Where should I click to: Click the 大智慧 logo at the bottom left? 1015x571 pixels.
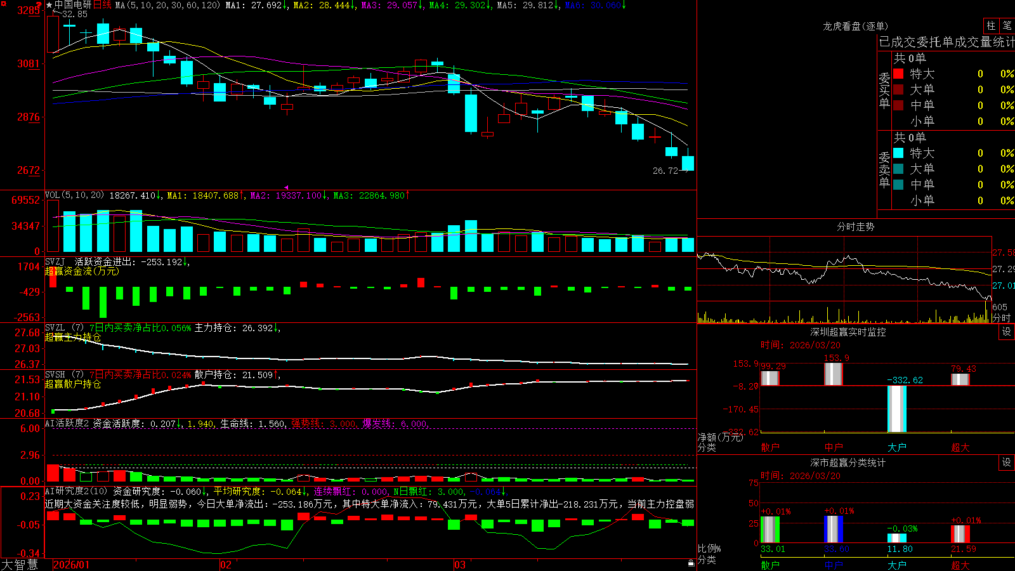(x=20, y=564)
